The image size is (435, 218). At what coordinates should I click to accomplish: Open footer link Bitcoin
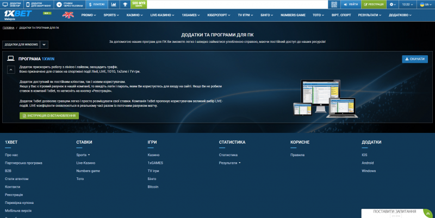coord(153,187)
